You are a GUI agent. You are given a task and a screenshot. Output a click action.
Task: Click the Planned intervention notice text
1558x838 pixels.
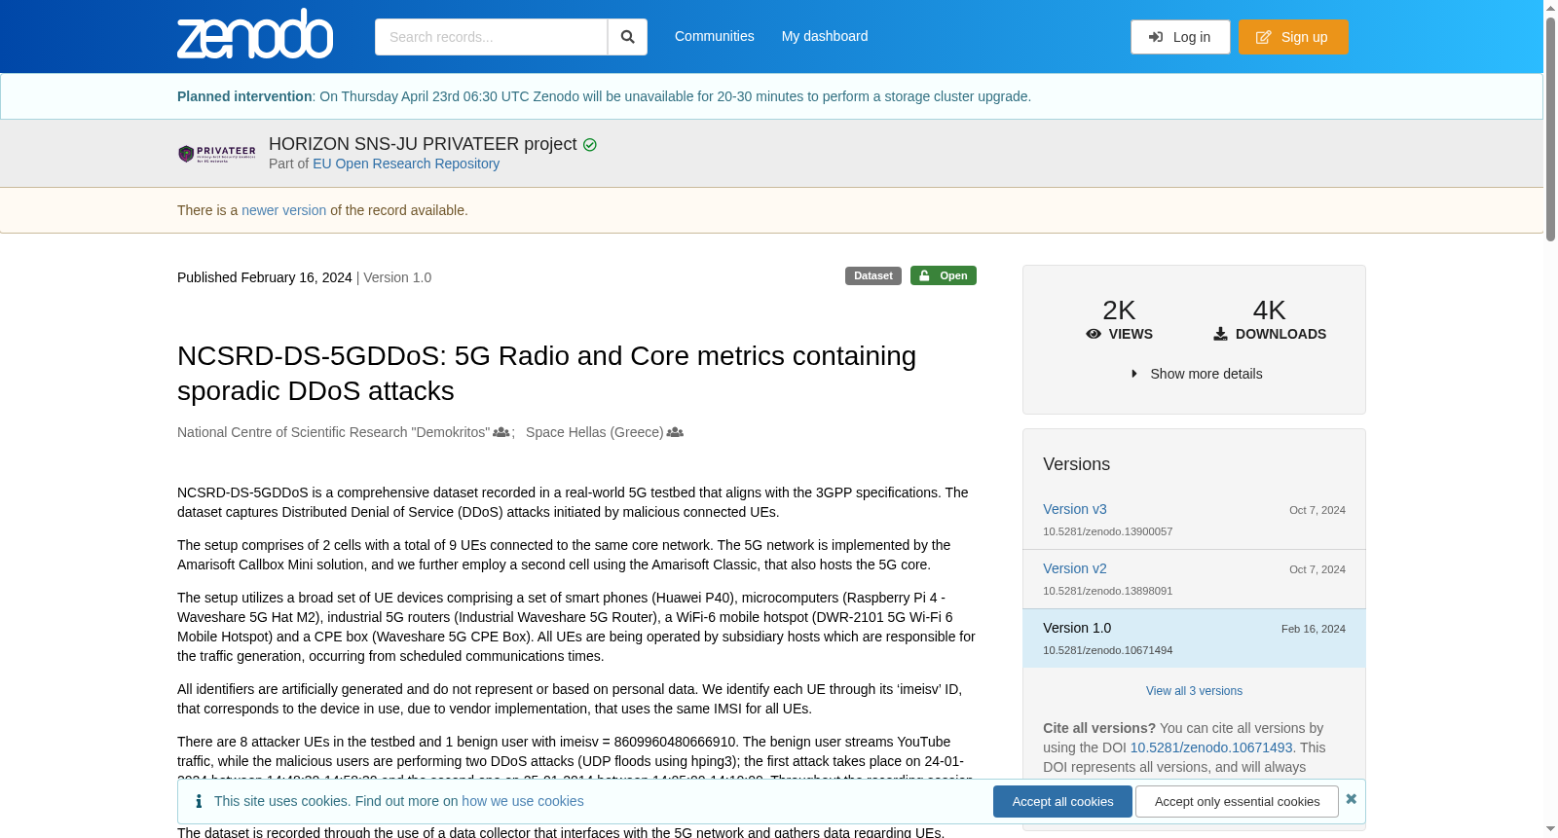[x=604, y=96]
